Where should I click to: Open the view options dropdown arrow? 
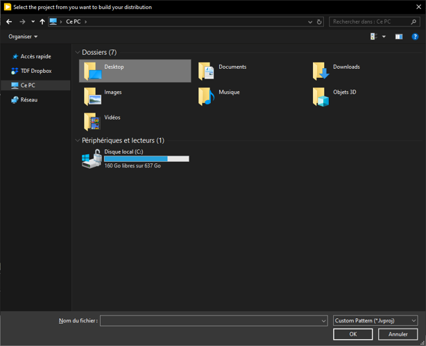[384, 36]
